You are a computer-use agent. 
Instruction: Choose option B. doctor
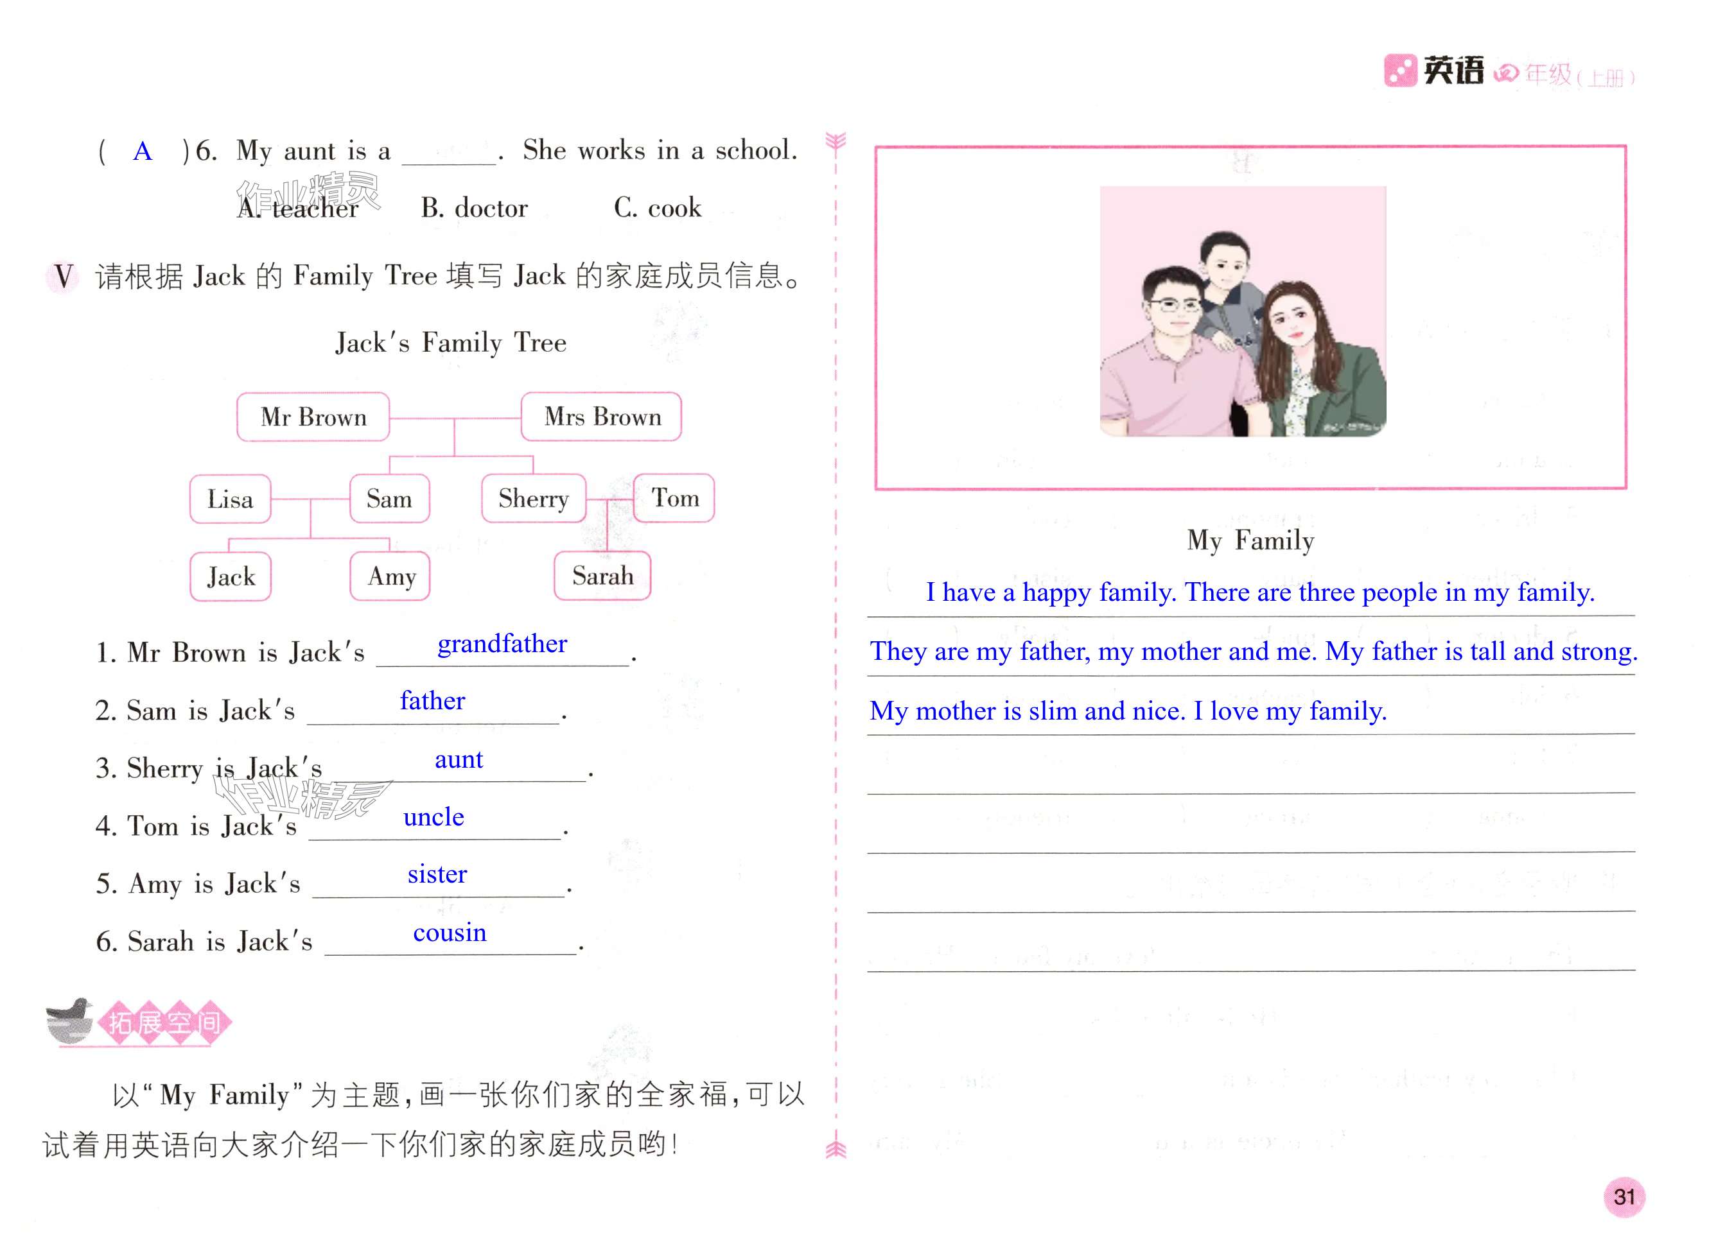474,208
